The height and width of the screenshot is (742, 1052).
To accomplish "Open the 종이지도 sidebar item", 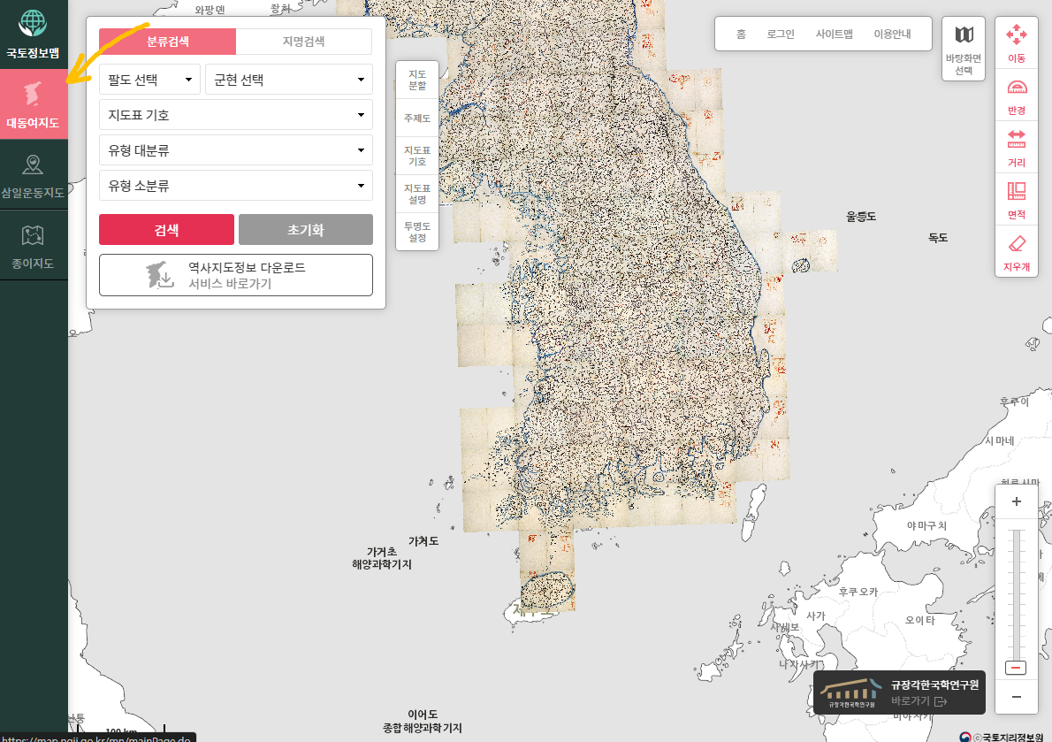I will click(x=34, y=246).
